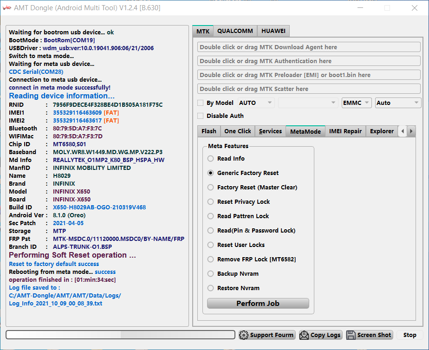
Task: Click the AMT Dongle logo in title bar
Action: 7,8
